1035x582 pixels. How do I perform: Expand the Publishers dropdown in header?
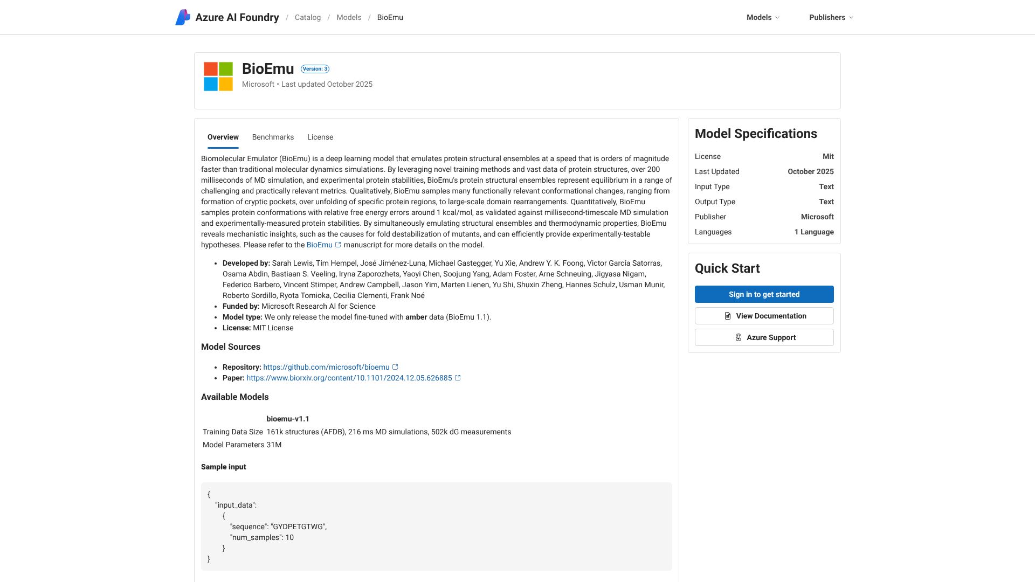point(827,17)
